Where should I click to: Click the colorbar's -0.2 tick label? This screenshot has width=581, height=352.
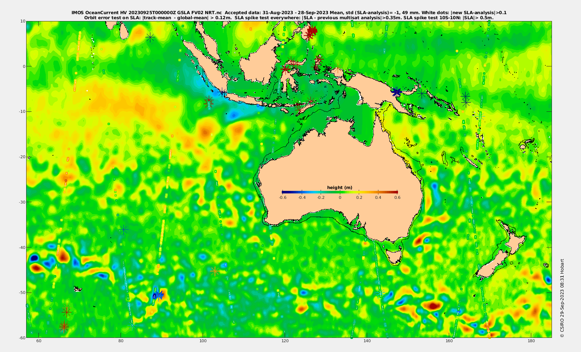(321, 197)
